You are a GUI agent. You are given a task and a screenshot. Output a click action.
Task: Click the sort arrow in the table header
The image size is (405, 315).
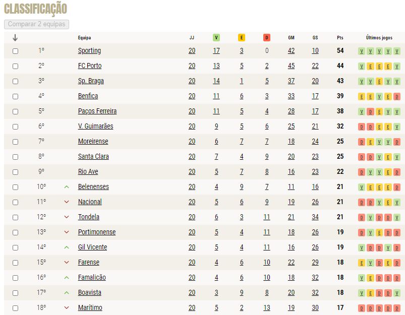(15, 38)
